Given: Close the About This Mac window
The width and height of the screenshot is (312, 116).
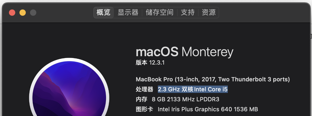Looking at the screenshot, I should 12,13.
